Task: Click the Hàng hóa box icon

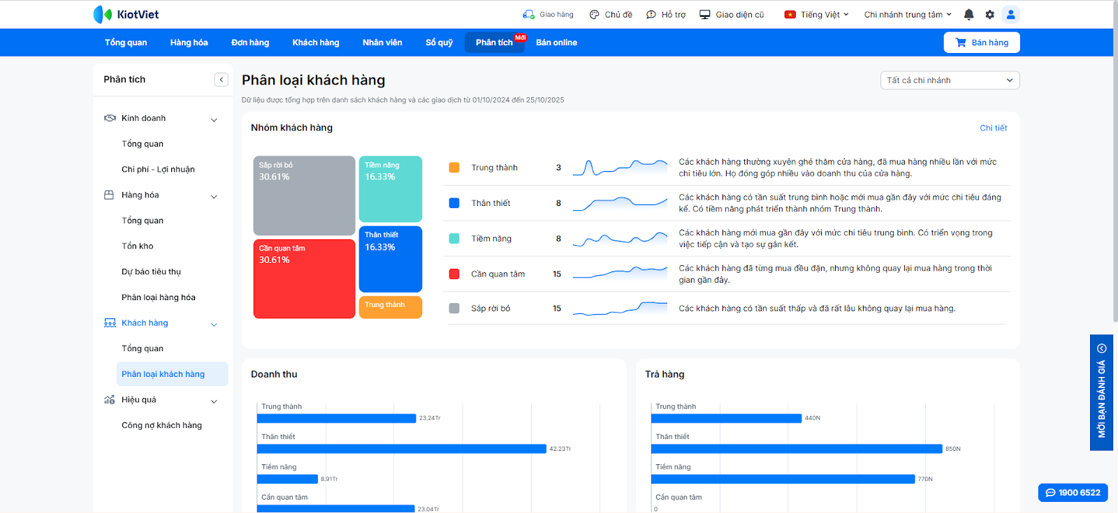Action: click(x=109, y=195)
